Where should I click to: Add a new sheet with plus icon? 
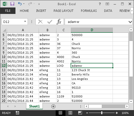53,106
